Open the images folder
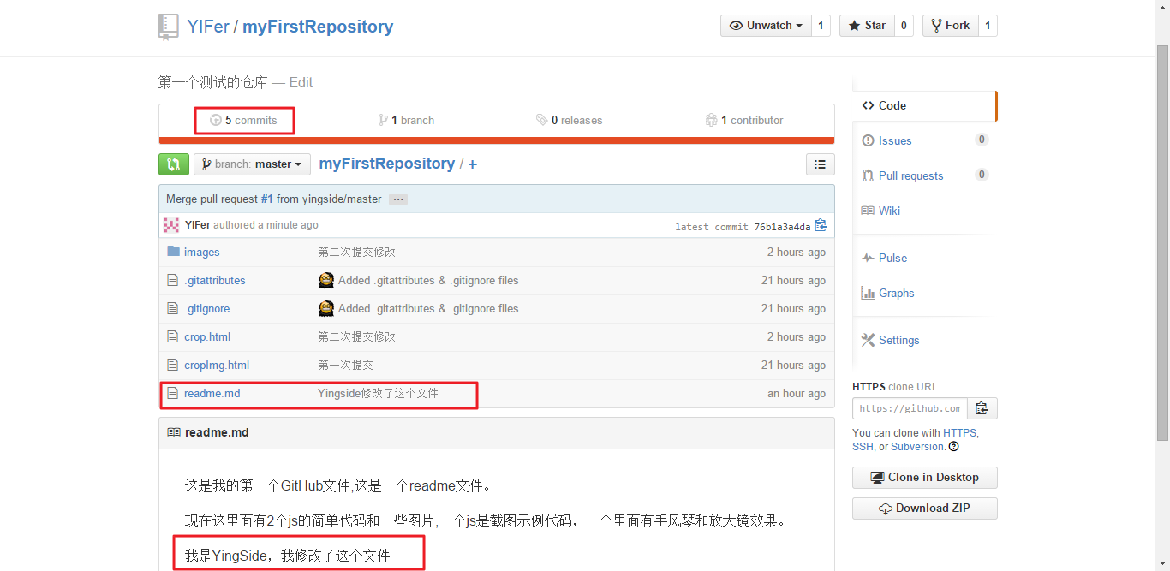 [202, 252]
